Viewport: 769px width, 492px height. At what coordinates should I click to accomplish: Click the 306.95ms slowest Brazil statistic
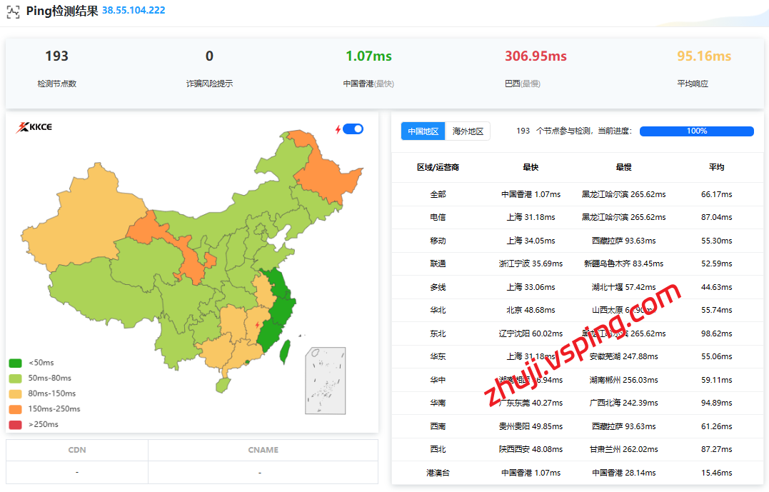pyautogui.click(x=535, y=56)
